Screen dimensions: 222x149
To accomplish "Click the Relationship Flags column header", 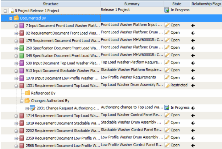I will click(206, 4).
